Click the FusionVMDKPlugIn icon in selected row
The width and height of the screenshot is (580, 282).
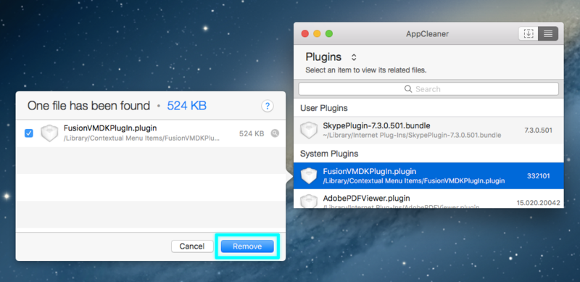pos(309,175)
